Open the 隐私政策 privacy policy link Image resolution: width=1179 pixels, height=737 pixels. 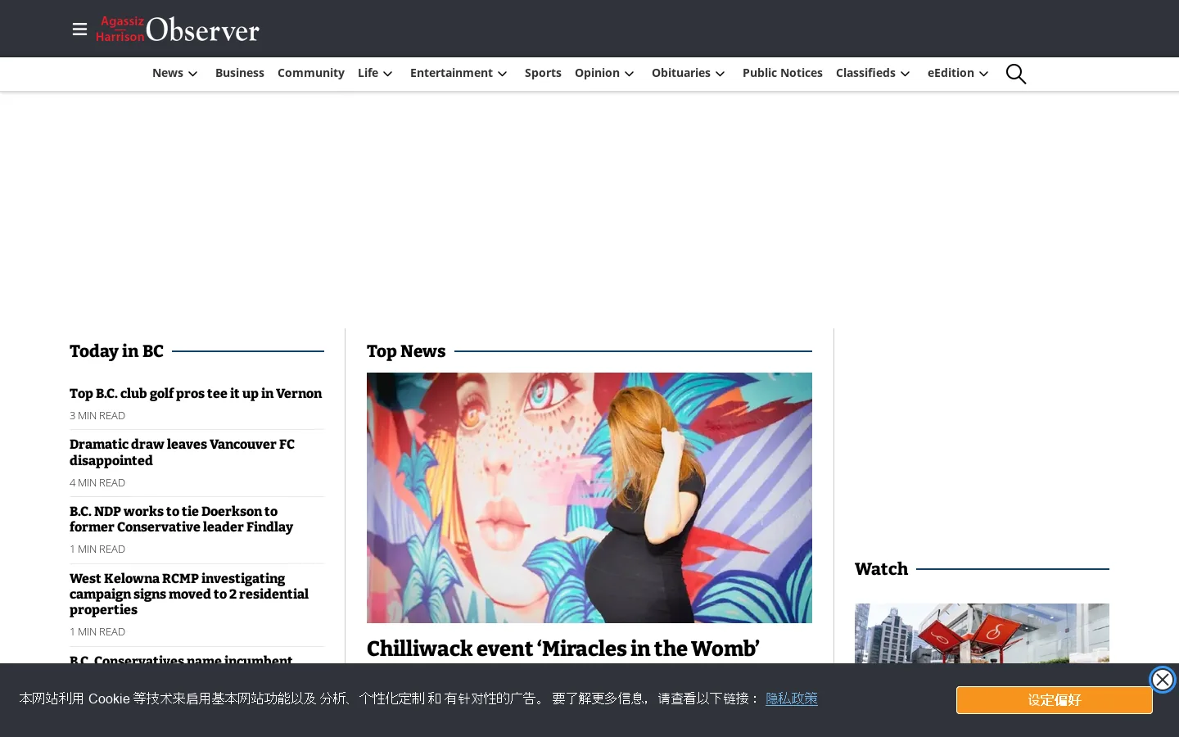(792, 699)
